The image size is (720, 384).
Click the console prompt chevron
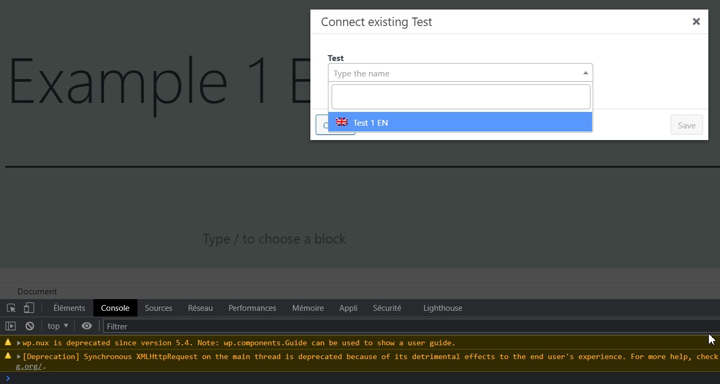point(7,378)
